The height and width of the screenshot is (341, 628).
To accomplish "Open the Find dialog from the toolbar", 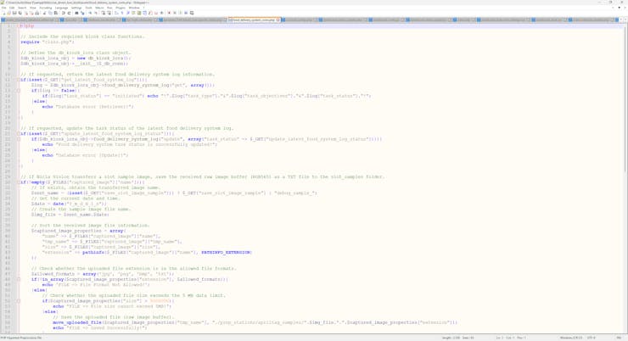I will click(76, 13).
